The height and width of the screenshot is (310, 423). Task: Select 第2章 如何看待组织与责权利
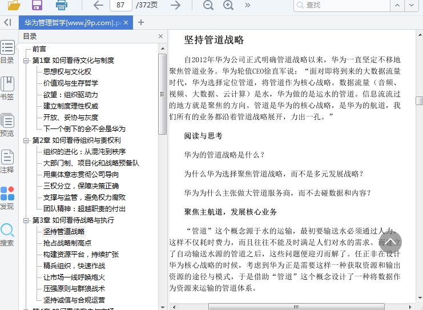pos(76,140)
